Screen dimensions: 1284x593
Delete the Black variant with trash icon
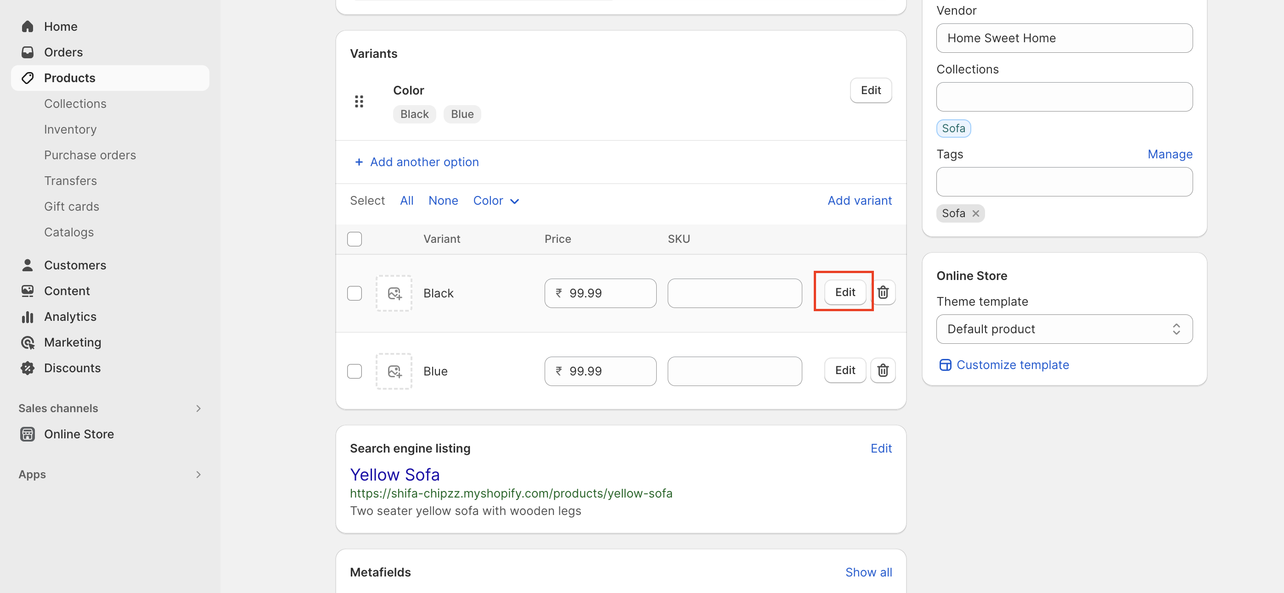coord(883,292)
